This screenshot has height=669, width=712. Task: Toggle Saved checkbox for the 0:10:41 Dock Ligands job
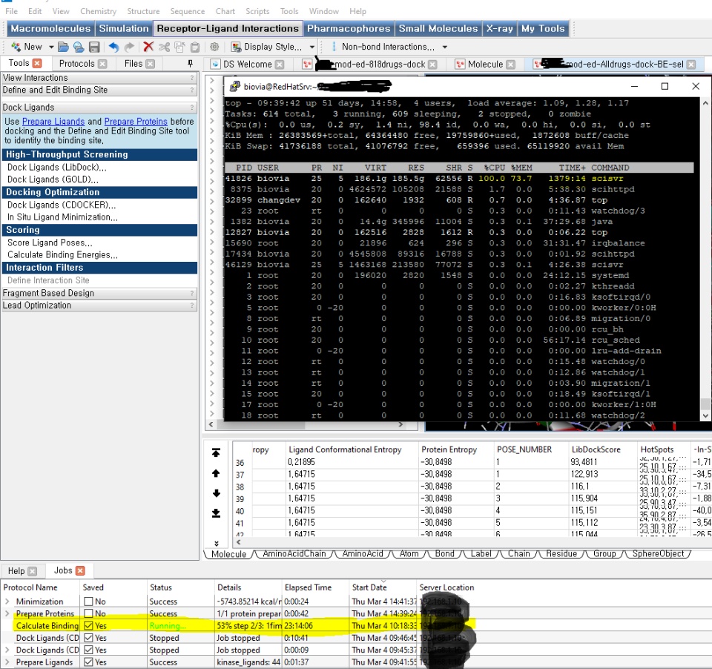click(x=88, y=638)
